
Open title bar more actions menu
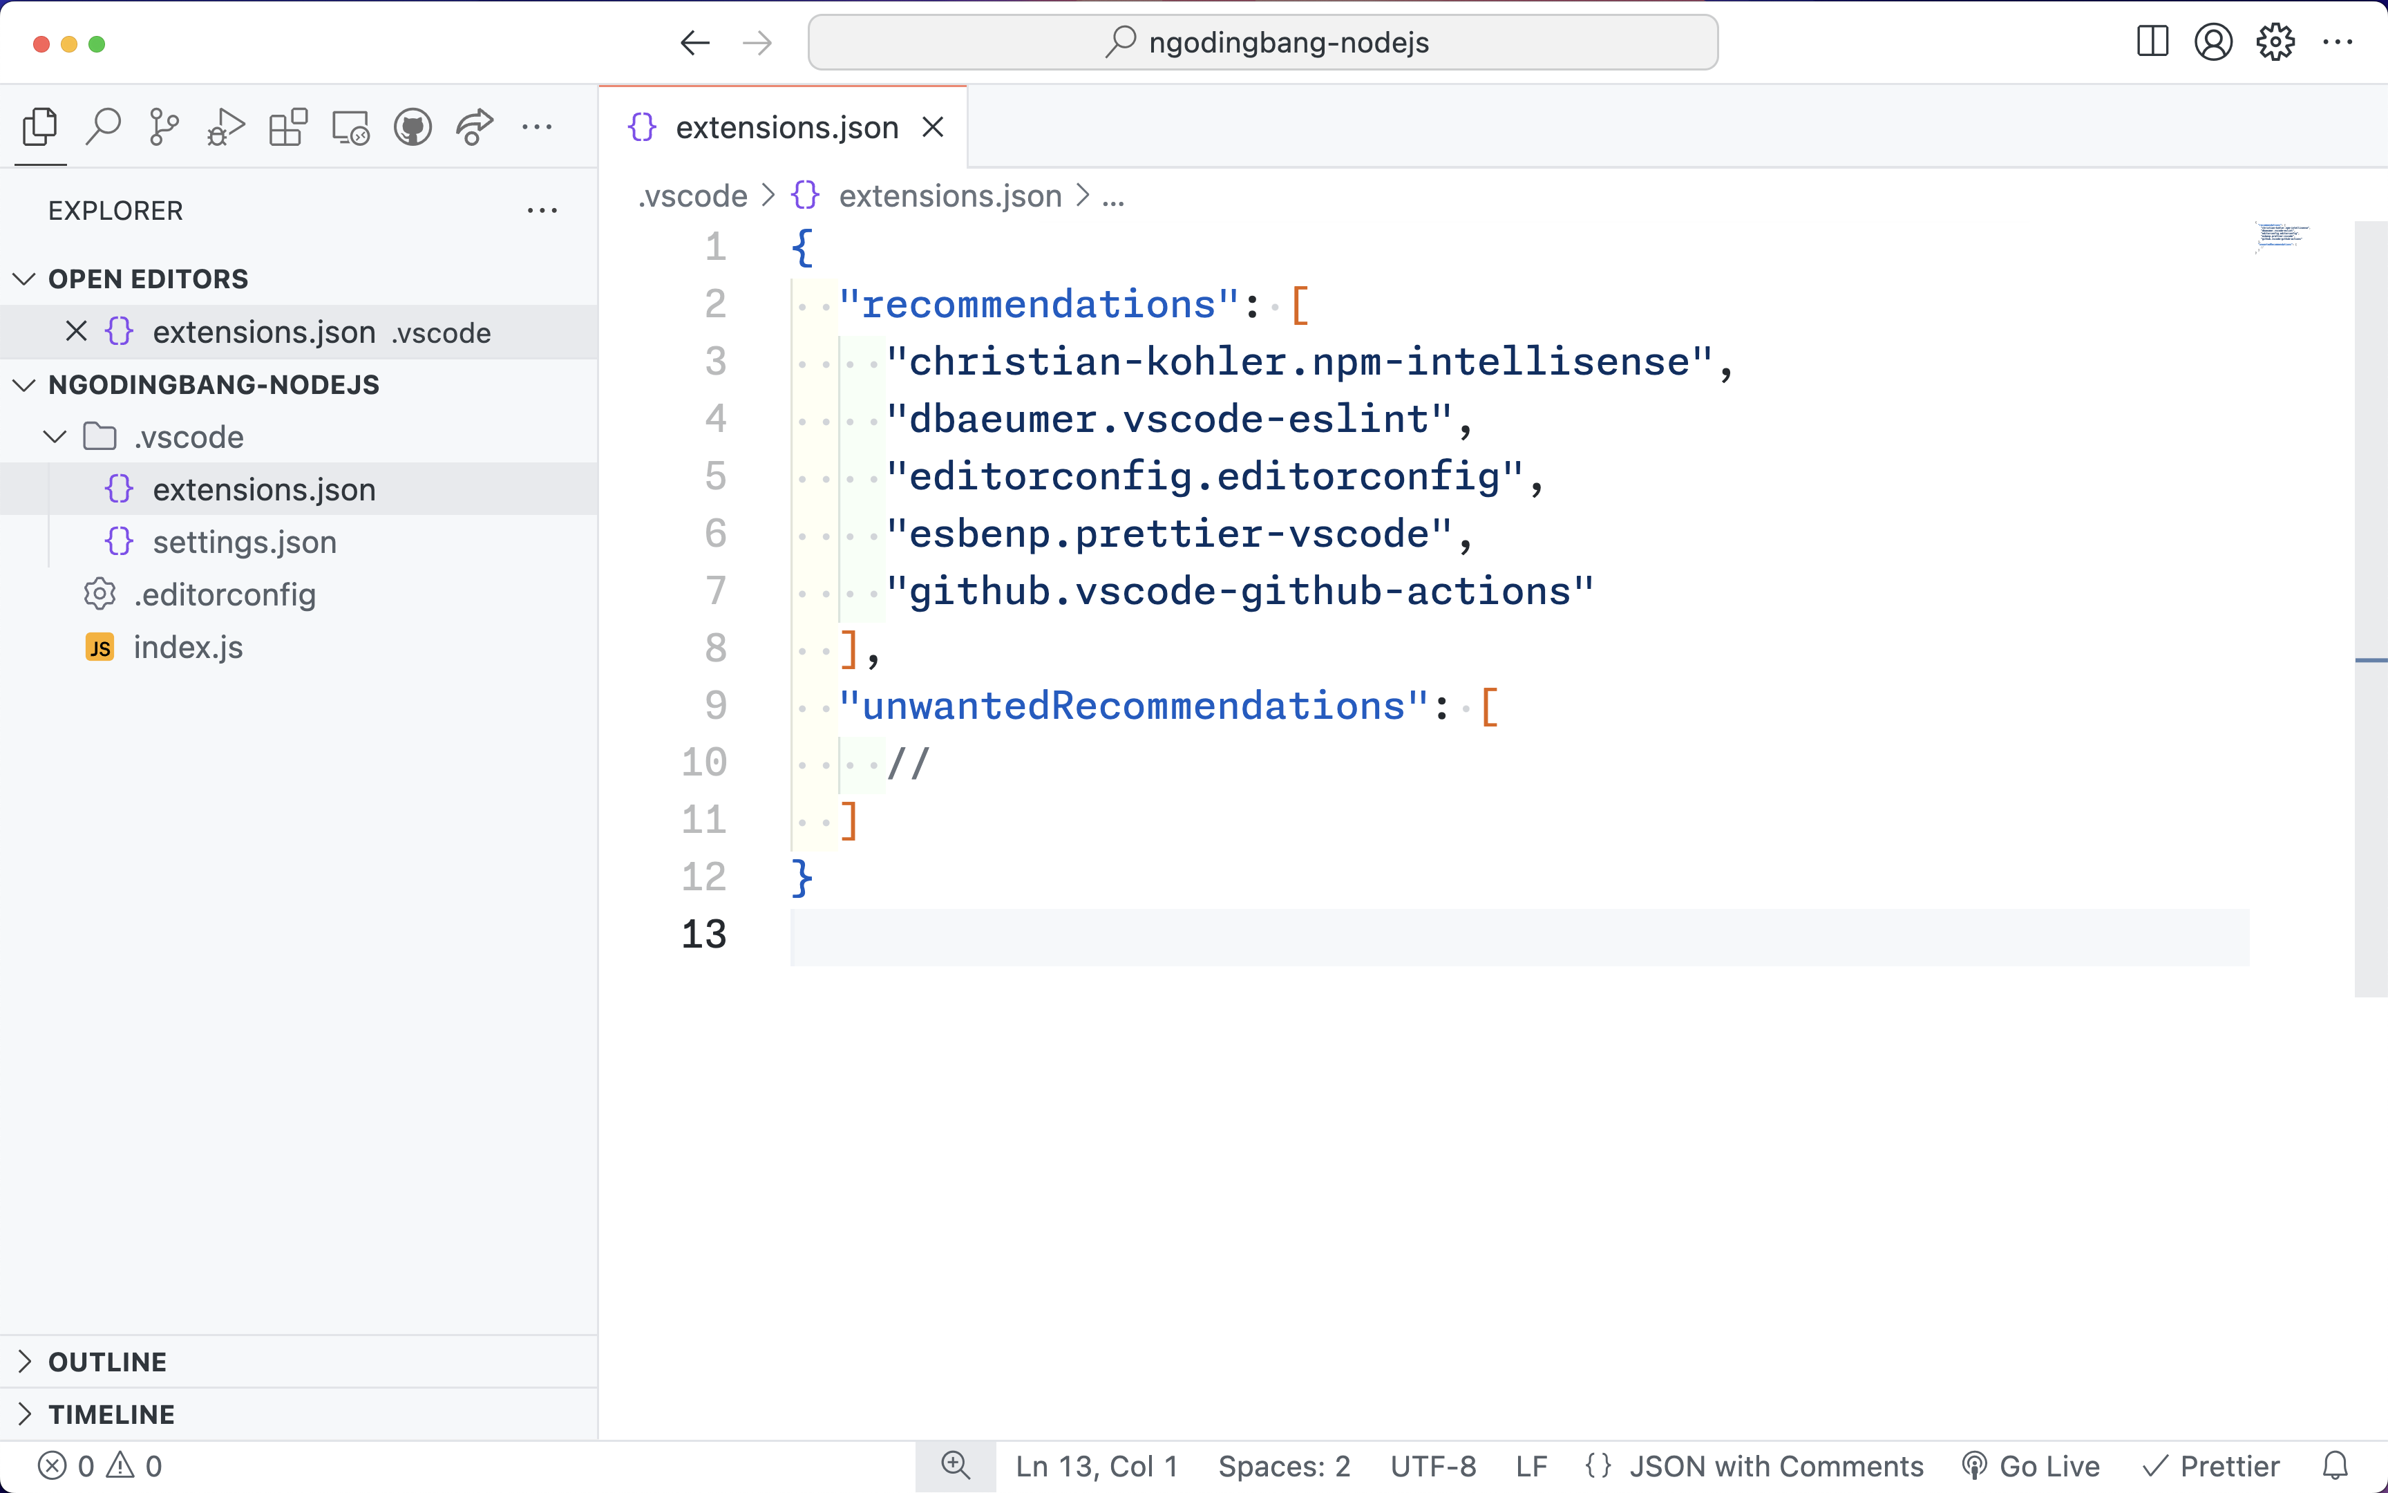point(2338,42)
